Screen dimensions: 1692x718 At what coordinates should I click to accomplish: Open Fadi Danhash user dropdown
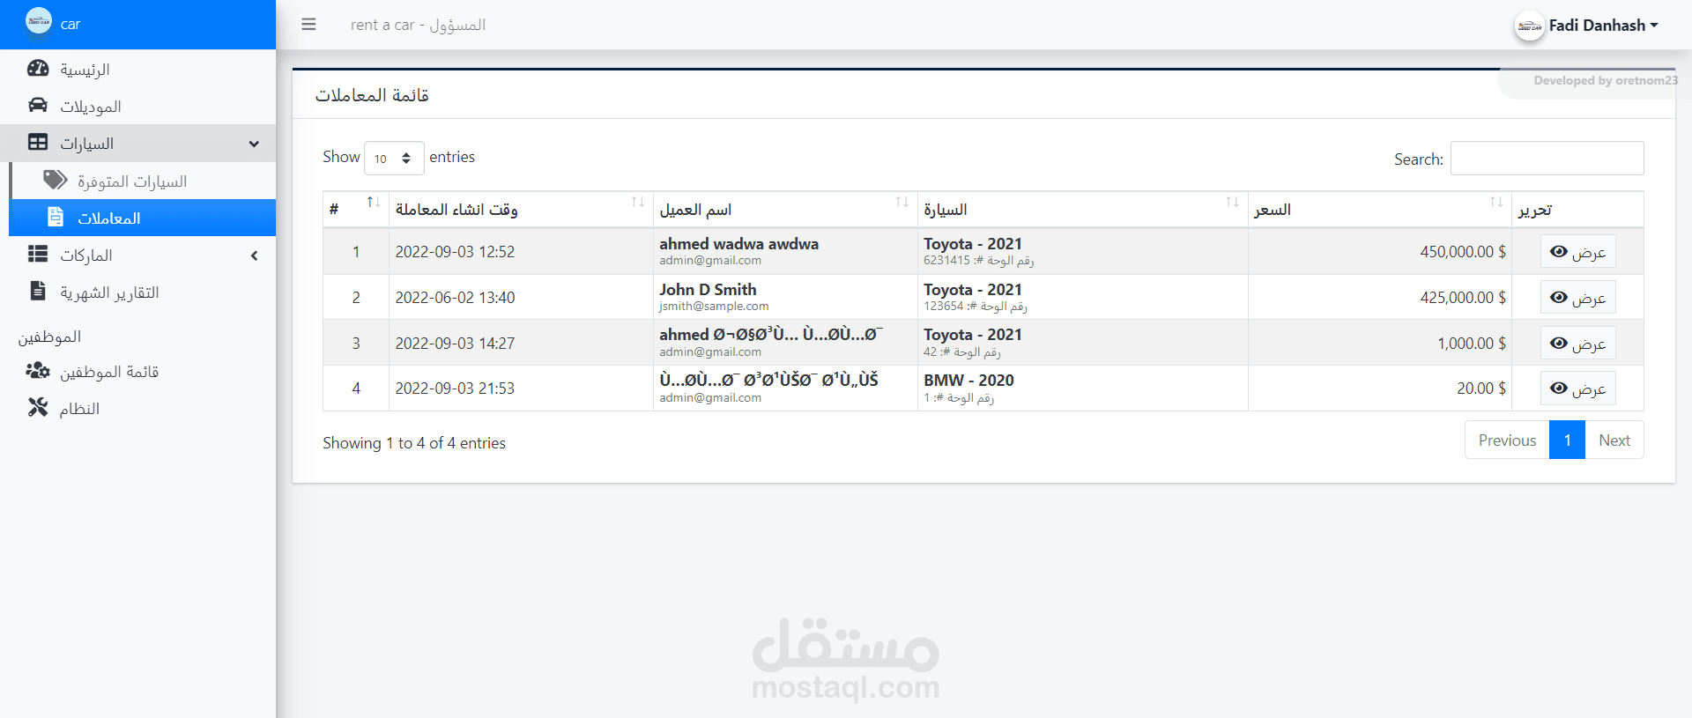1603,26
